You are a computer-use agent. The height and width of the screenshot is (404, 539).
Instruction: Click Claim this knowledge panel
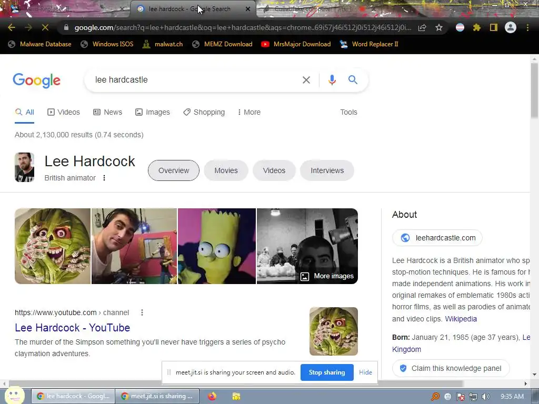tap(451, 368)
